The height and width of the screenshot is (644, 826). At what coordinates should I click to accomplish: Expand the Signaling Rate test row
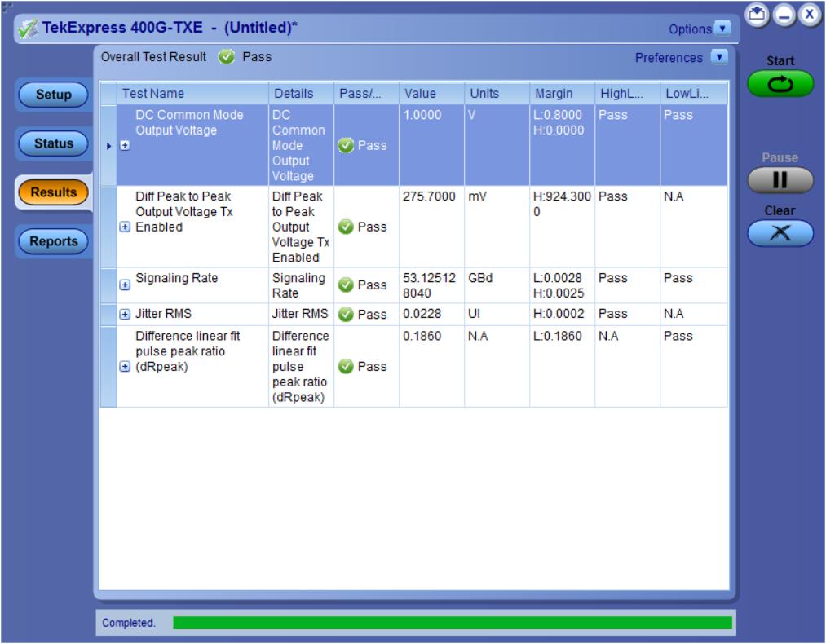(x=126, y=285)
